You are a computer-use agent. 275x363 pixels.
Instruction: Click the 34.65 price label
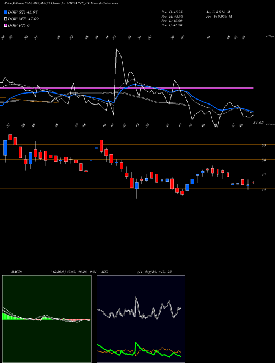click(x=258, y=123)
